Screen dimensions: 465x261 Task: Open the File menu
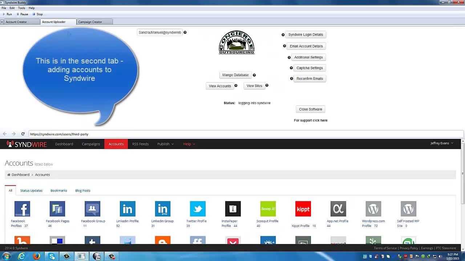[4, 8]
